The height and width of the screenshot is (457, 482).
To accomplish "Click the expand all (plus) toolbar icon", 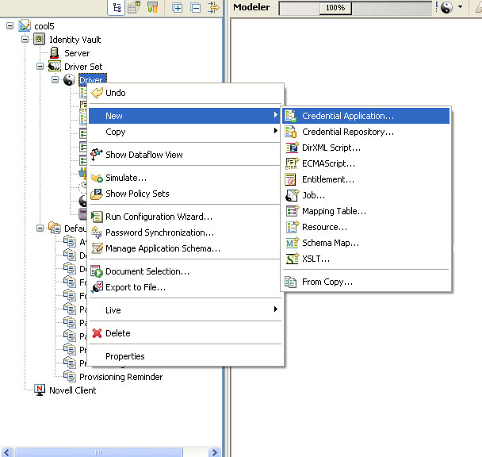I will pyautogui.click(x=178, y=8).
